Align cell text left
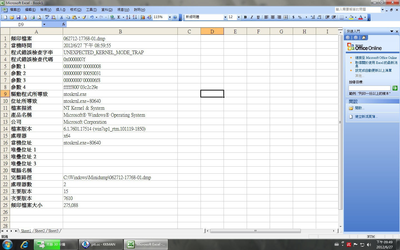 [266, 17]
